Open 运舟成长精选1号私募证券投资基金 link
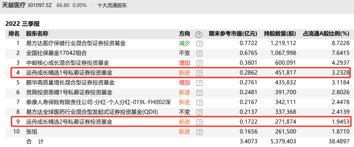Viewport: 354px width, 147px height. 69,73
